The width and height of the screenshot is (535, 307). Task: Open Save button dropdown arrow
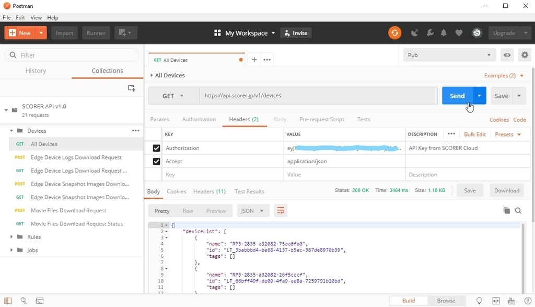[519, 96]
